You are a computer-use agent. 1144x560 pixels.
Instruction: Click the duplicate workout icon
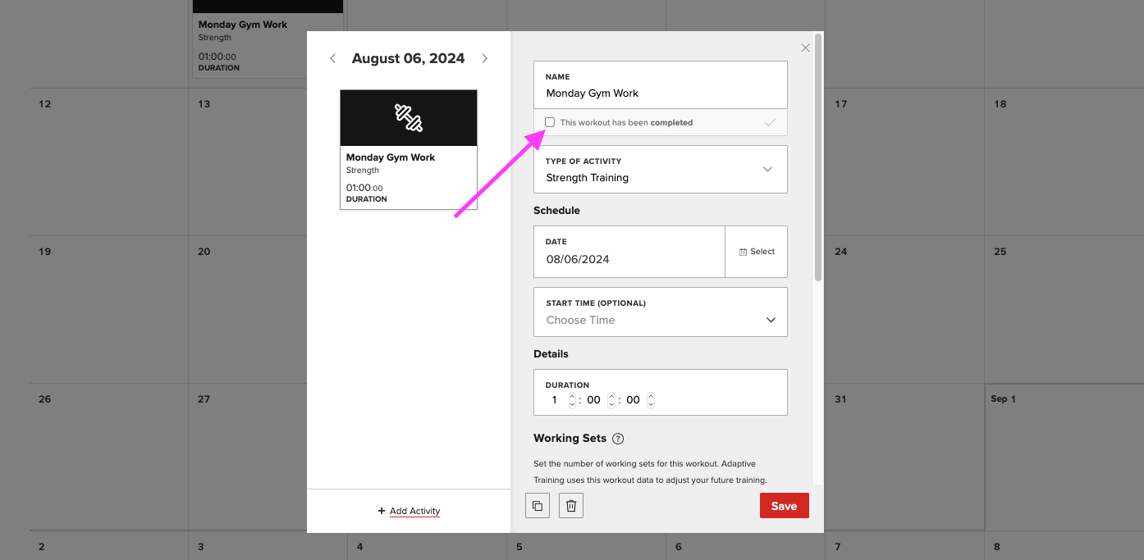click(x=538, y=505)
